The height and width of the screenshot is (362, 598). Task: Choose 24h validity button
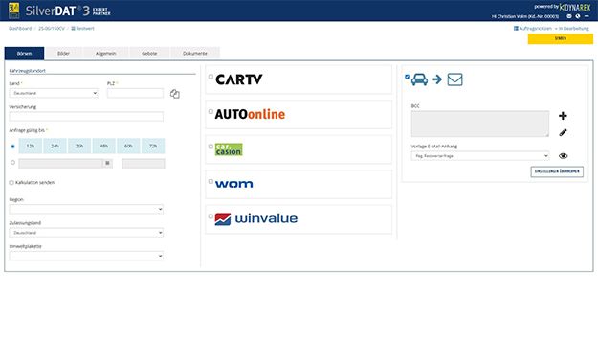click(x=55, y=146)
